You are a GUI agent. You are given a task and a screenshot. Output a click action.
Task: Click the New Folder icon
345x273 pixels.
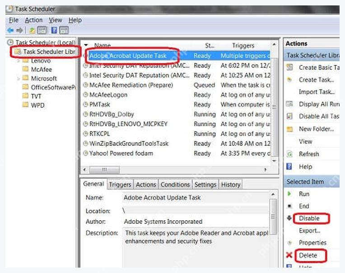click(290, 129)
